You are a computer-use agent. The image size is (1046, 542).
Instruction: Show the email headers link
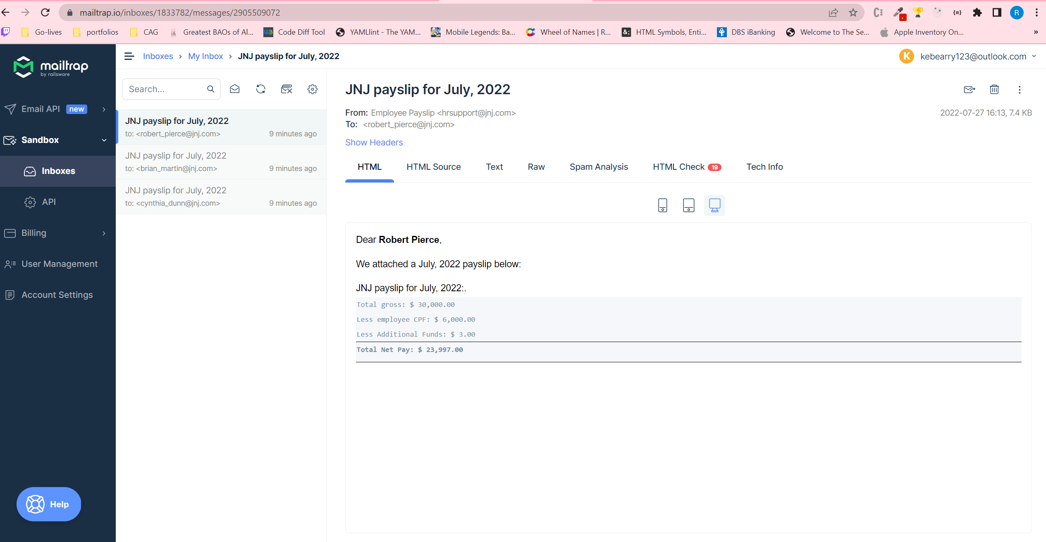click(374, 143)
